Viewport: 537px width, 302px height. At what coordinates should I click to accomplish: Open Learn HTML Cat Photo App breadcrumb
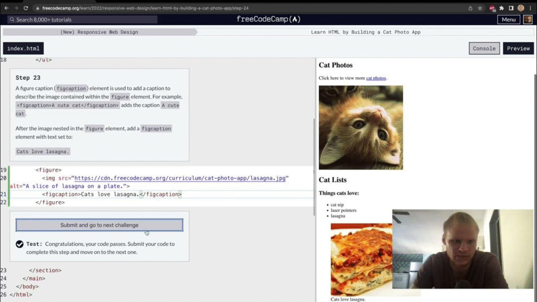coord(366,32)
